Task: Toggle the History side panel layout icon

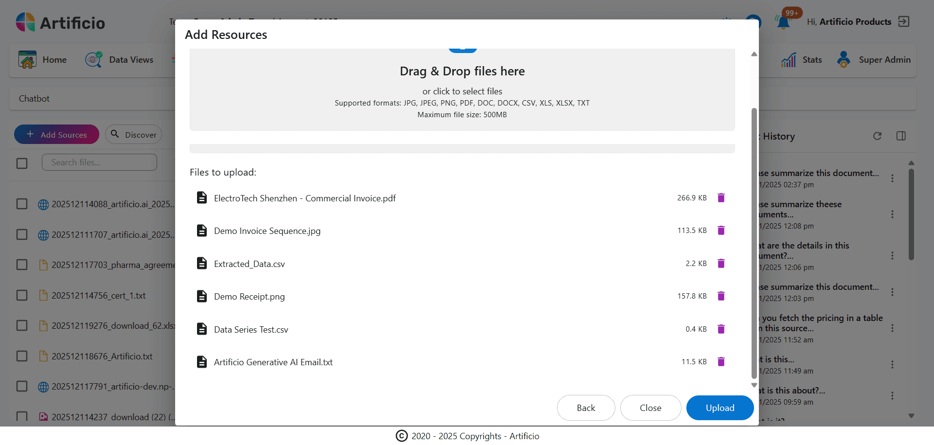Action: [901, 136]
